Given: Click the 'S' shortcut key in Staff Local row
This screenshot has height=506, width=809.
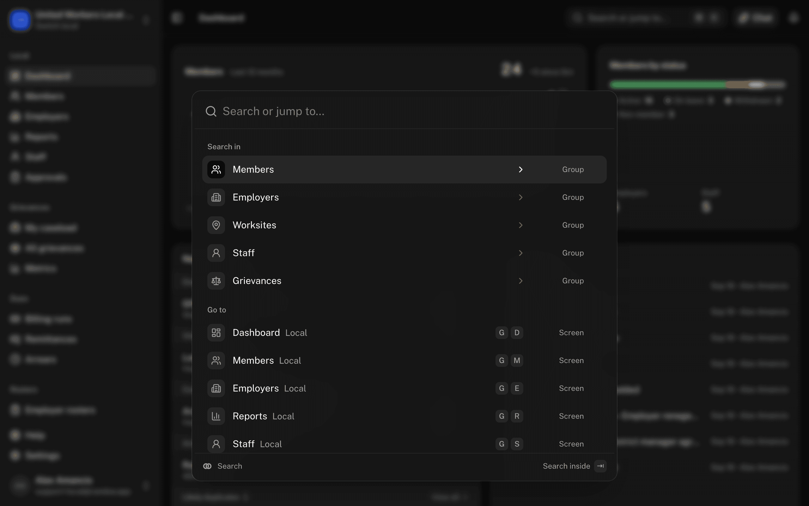Looking at the screenshot, I should (x=517, y=443).
